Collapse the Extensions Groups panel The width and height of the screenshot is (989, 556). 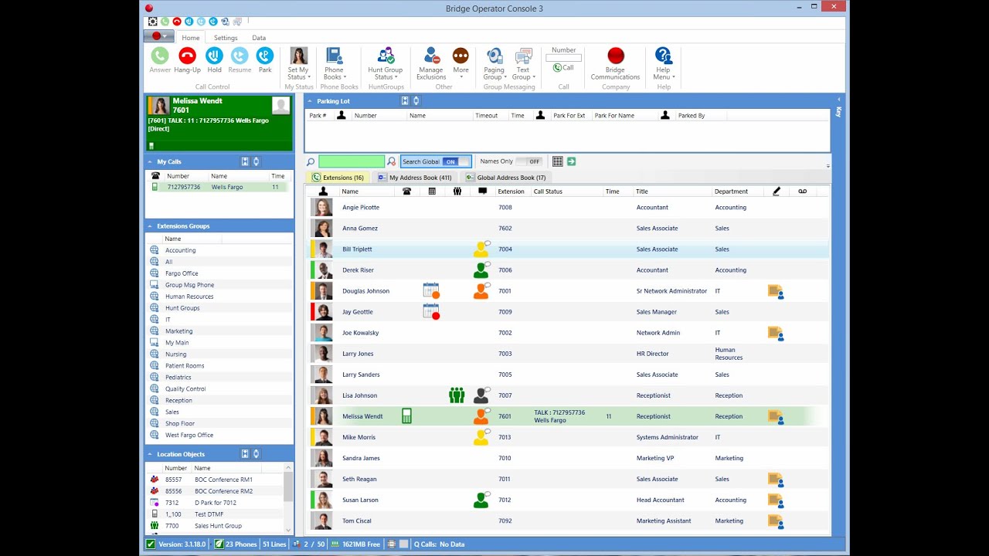tap(150, 226)
